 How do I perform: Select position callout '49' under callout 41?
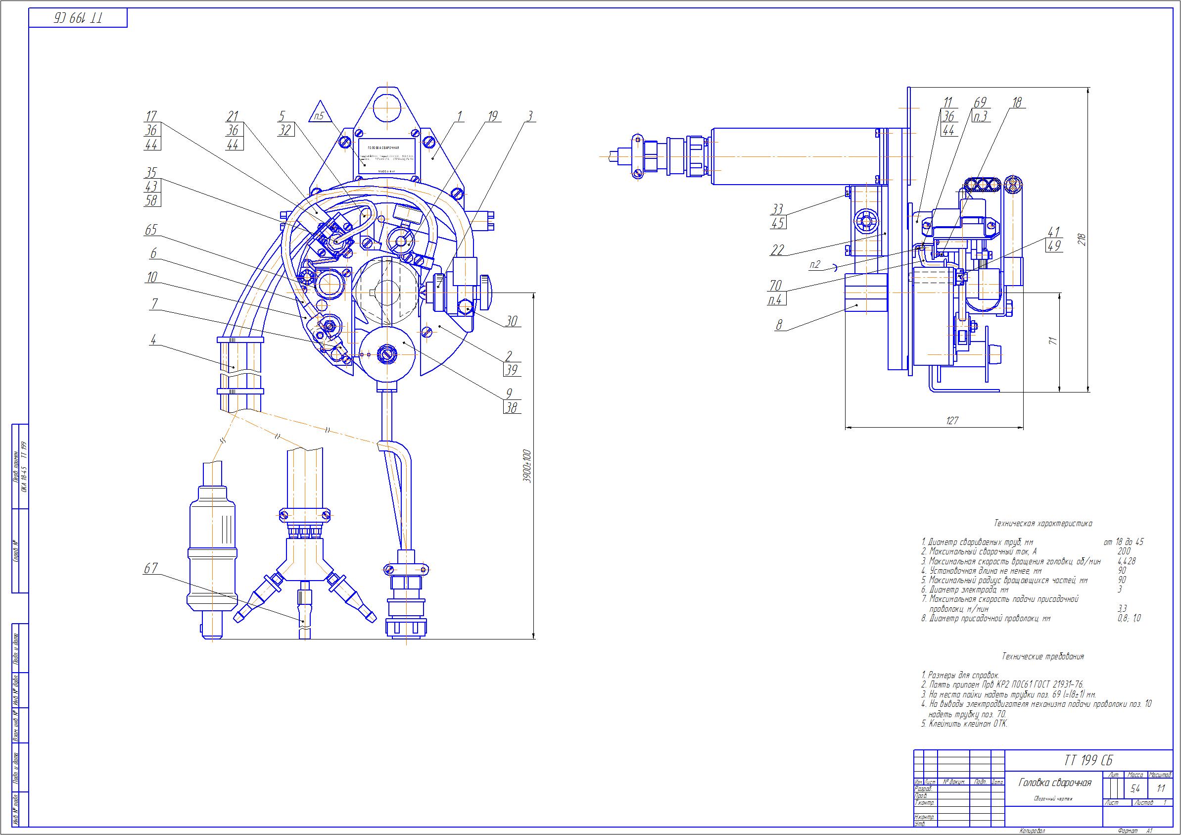[x=1054, y=246]
